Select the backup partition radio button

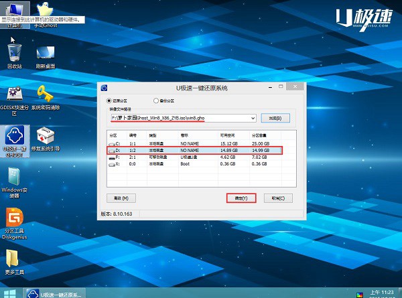(164, 100)
